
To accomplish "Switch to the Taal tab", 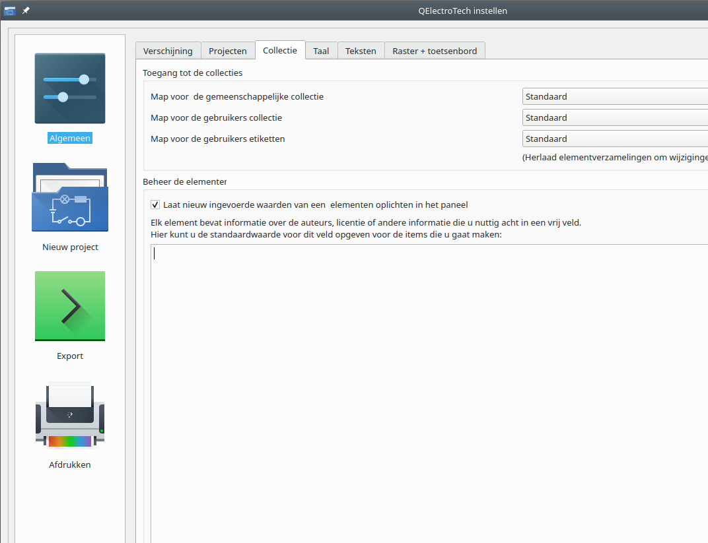I will 321,51.
